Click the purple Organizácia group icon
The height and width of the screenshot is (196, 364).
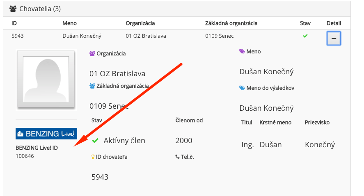(92, 54)
